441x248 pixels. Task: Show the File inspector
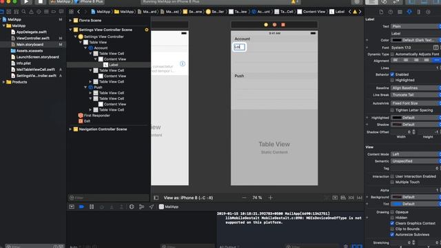click(381, 12)
